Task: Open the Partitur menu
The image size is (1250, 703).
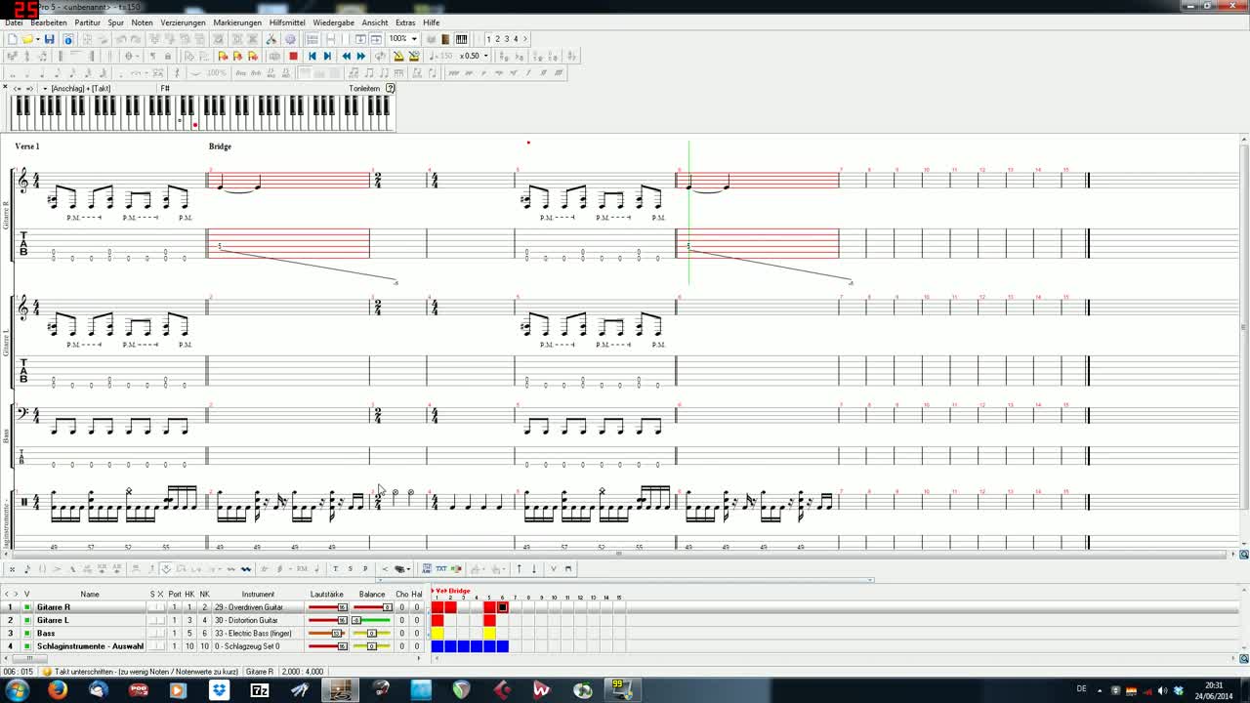Action: [88, 22]
